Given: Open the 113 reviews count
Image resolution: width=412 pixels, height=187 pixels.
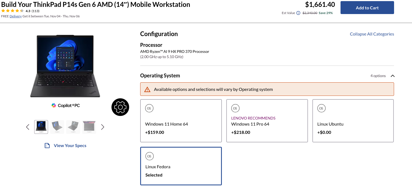Looking at the screenshot, I should 36,11.
